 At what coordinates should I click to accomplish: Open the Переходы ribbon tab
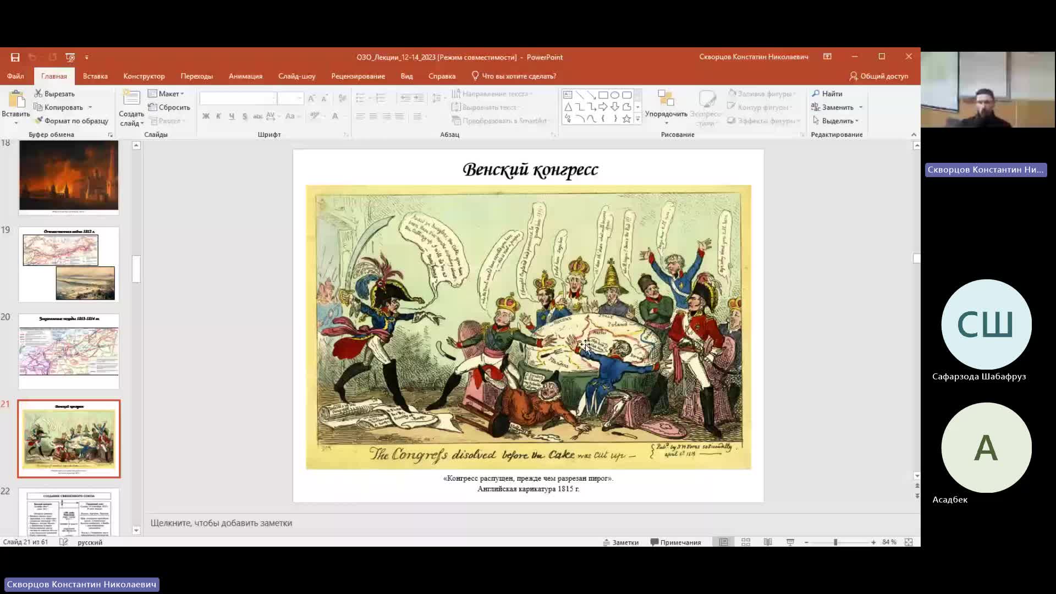[x=197, y=76]
